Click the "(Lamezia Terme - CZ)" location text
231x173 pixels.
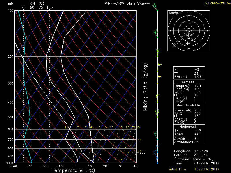coord(194,159)
